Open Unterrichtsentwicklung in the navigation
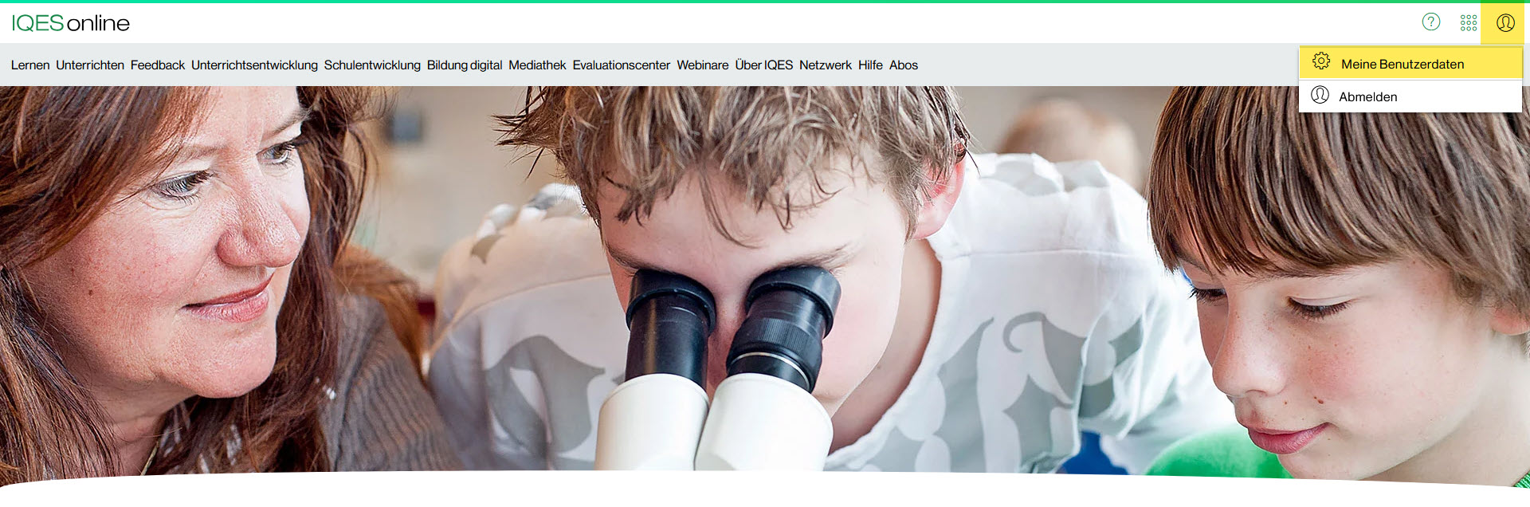Screen dimensions: 1530x507 point(254,65)
